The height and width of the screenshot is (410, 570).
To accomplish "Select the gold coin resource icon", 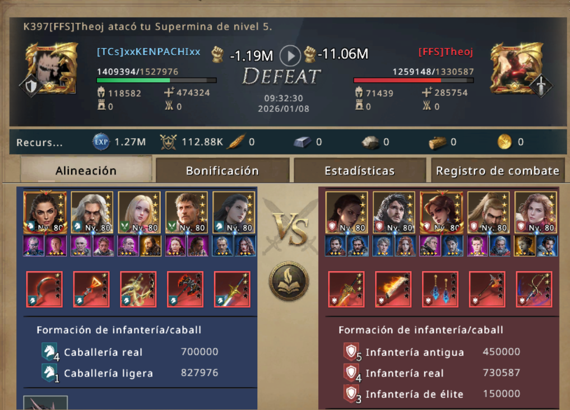I will click(x=504, y=142).
